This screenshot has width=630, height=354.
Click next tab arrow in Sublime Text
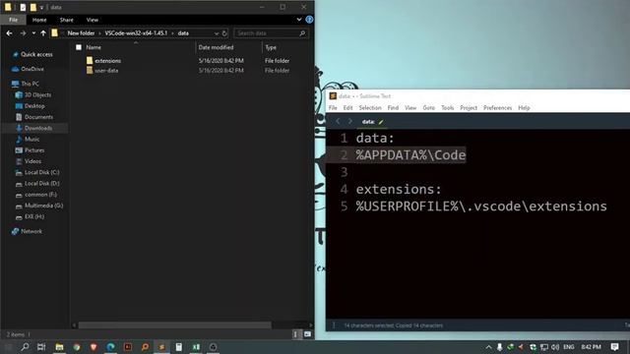[x=350, y=121]
